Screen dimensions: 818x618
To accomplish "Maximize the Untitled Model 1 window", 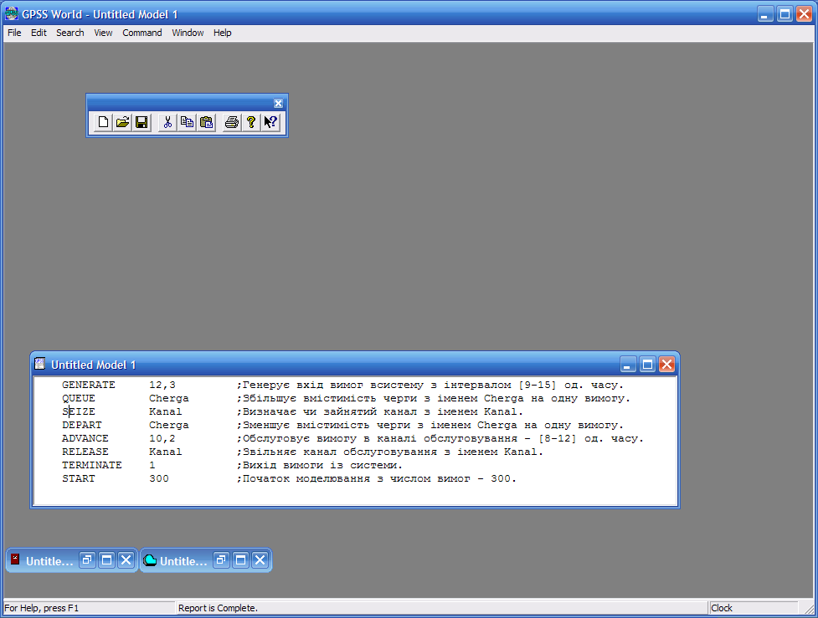I will tap(647, 365).
